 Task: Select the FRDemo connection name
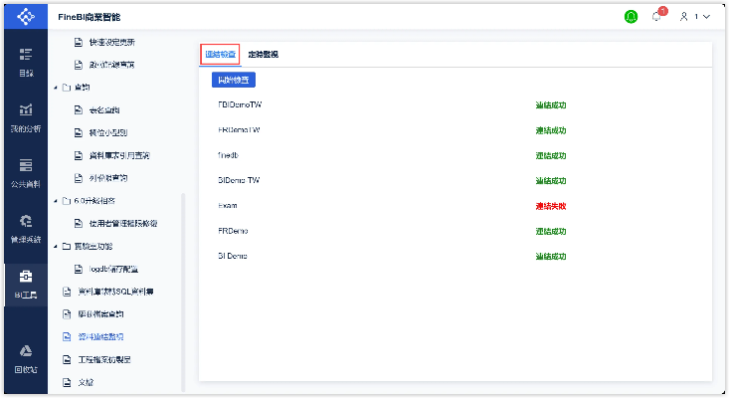tap(233, 231)
